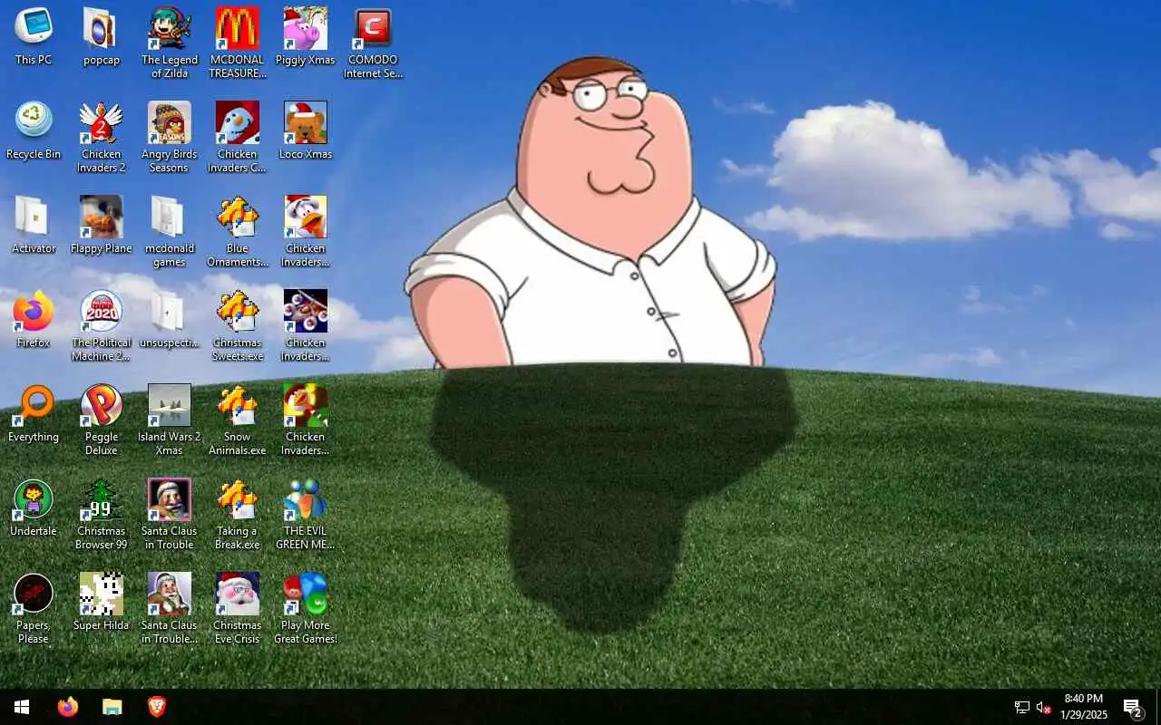
Task: Open Christmas Browser 99 shortcut
Action: tap(102, 514)
